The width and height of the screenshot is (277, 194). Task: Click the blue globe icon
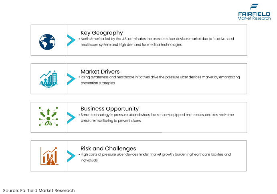point(47,42)
